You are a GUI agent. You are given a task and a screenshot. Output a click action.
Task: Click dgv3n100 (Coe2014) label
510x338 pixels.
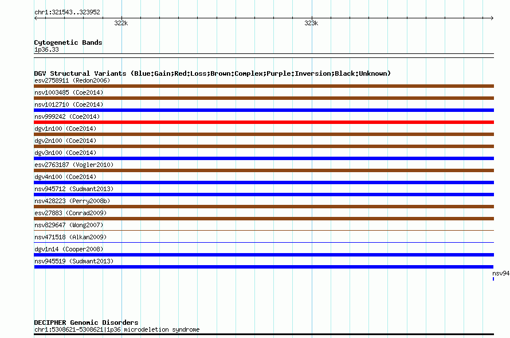point(65,153)
